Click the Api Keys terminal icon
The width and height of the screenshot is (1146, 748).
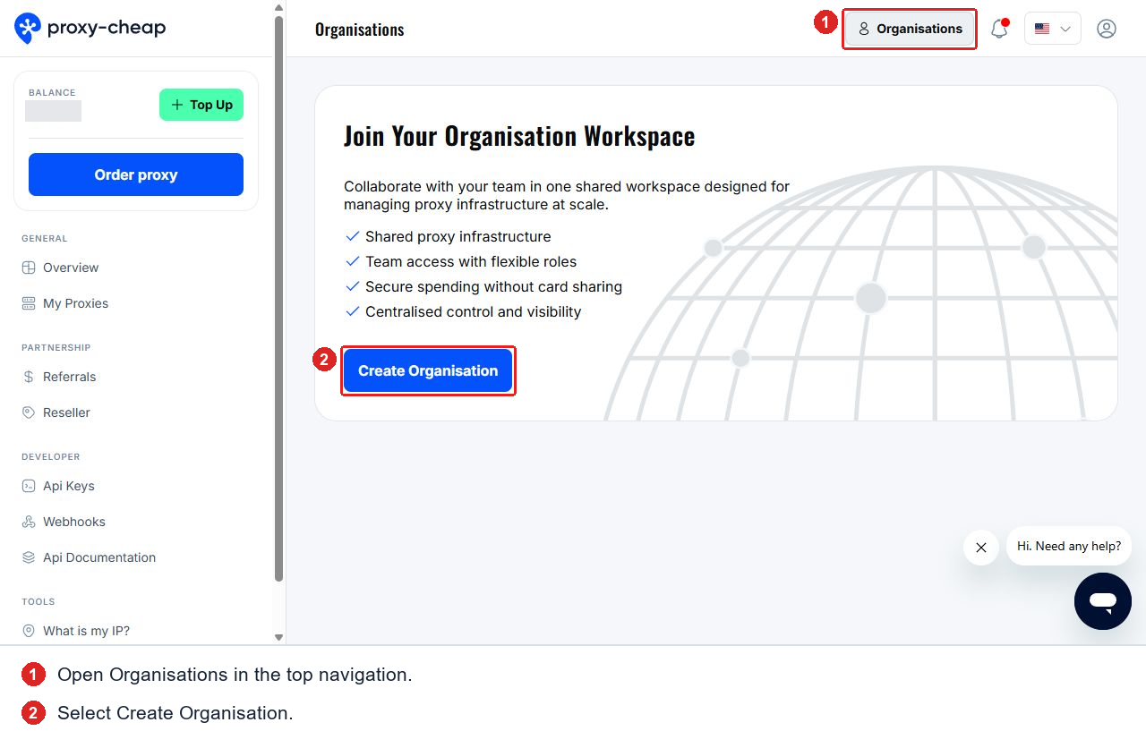tap(29, 486)
